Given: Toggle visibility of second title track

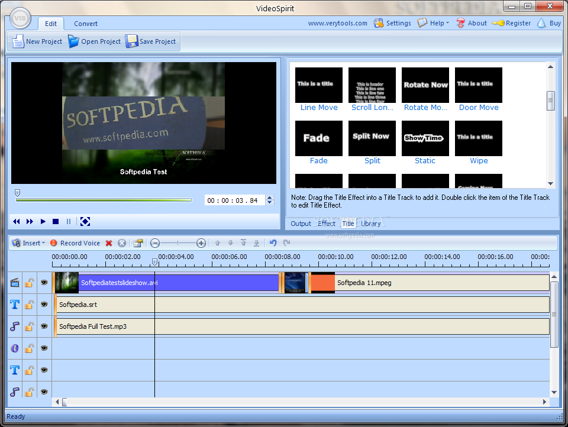Looking at the screenshot, I should 44,370.
